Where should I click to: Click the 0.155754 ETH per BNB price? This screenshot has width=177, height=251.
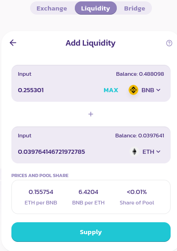tap(41, 192)
